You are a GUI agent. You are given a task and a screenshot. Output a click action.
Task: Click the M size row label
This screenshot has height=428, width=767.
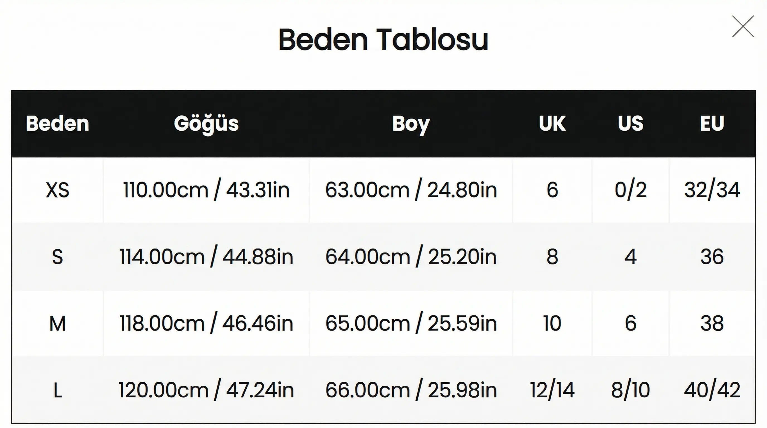(x=57, y=323)
